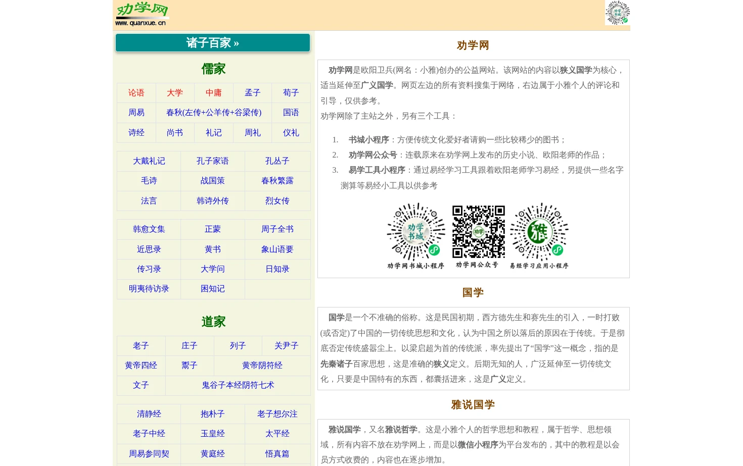743x466 pixels.
Task: Open 明夷待访录
Action: click(149, 289)
